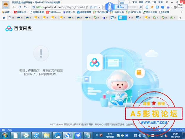
Task: Open the 114网址导 bookmark
Action: point(117,12)
